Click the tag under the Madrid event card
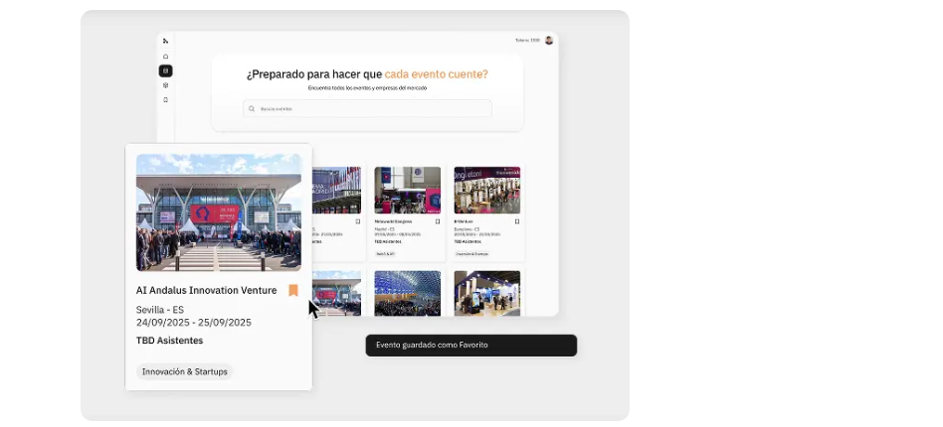The image size is (943, 427). point(386,254)
